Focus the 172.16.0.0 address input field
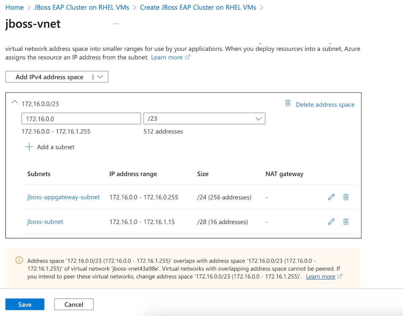The image size is (403, 316). (81, 119)
